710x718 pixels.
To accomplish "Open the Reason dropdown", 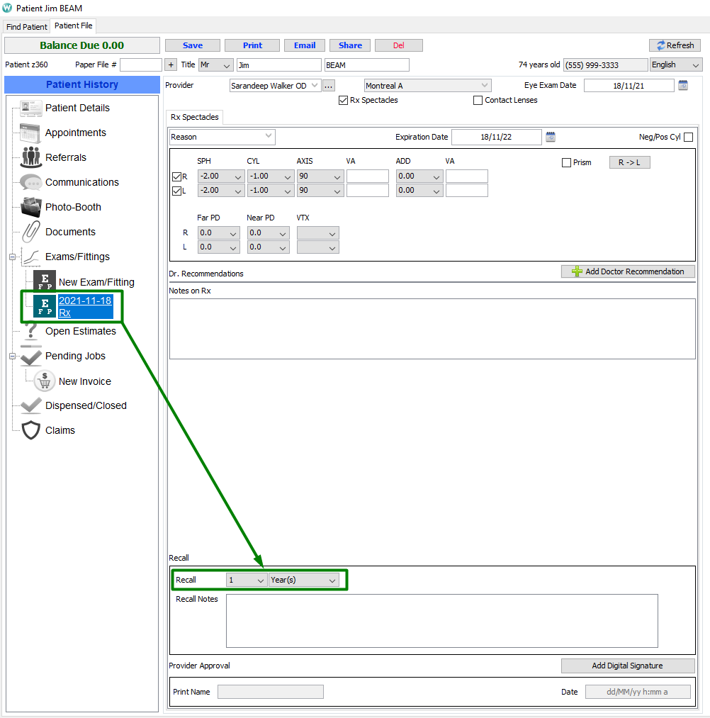I will point(222,137).
